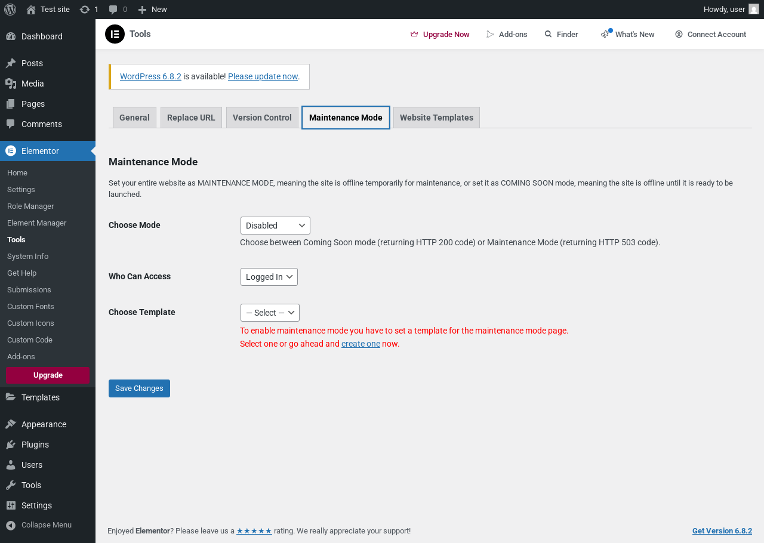Click the Elementor logo in header
Viewport: 764px width, 543px height.
coord(115,34)
